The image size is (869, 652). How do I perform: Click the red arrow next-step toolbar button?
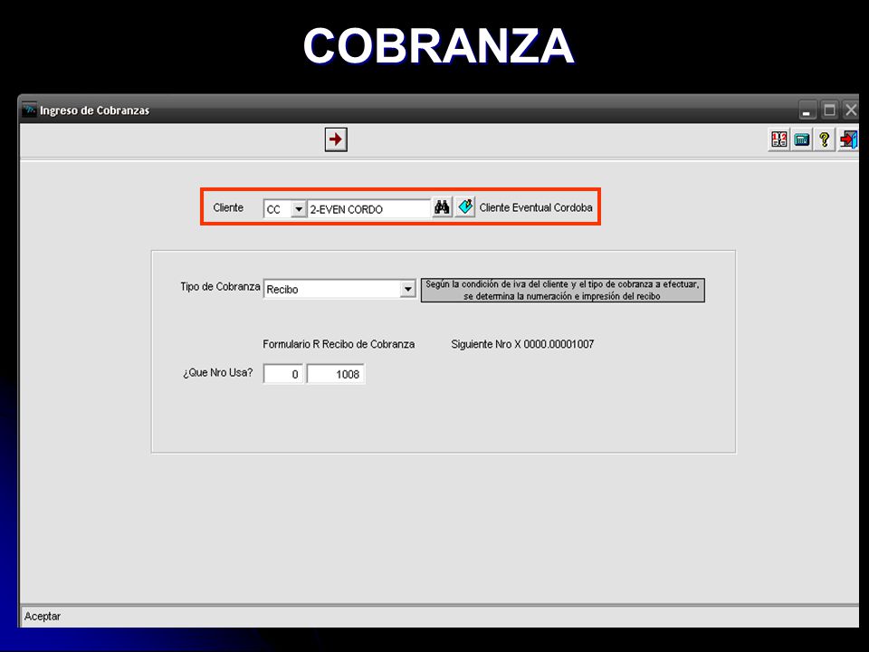point(336,139)
